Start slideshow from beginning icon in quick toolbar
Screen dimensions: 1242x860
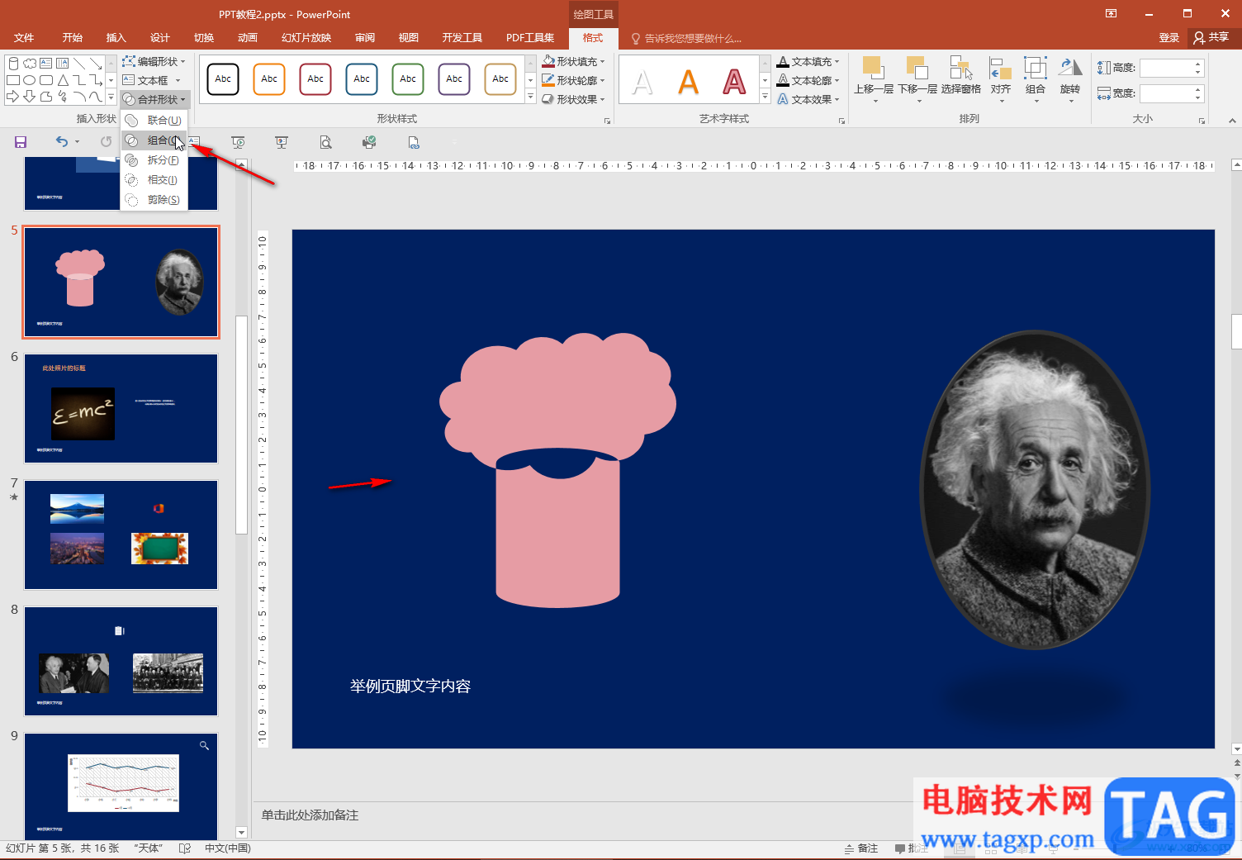coord(238,142)
